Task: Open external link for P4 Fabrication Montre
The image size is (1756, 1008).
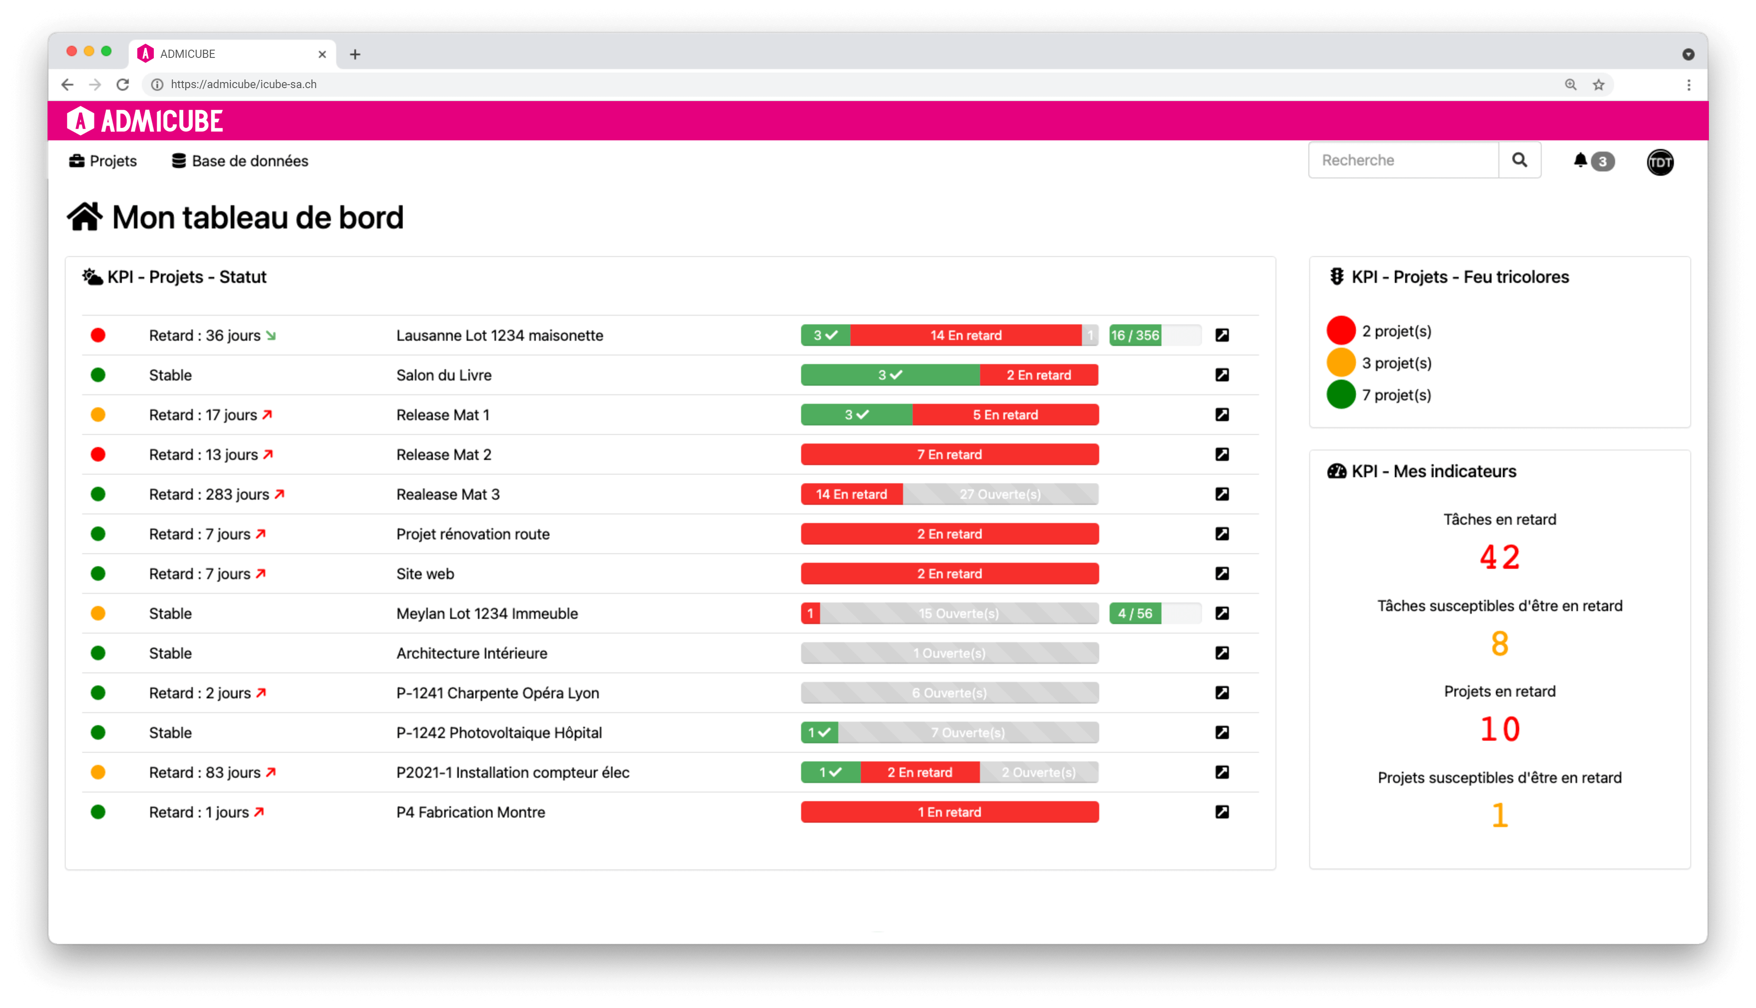Action: 1222,812
